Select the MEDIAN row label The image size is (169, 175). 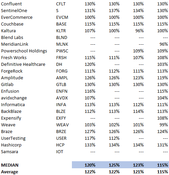(x=10, y=165)
